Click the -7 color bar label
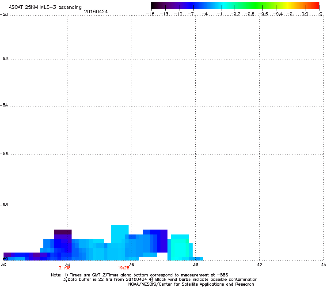This screenshot has height=287, width=327. tap(191, 14)
